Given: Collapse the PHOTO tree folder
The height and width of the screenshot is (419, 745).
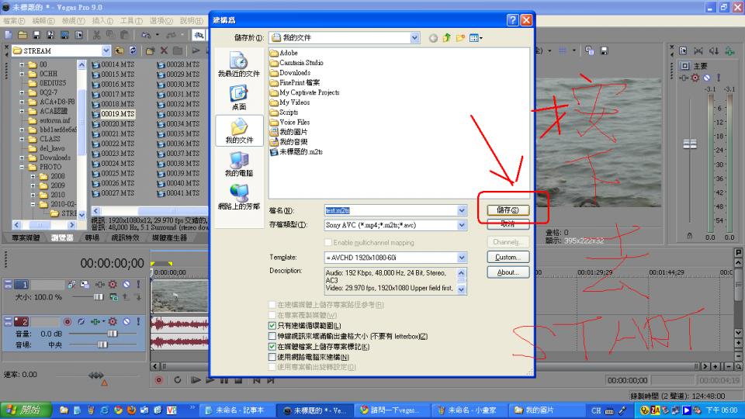Looking at the screenshot, I should coord(22,167).
